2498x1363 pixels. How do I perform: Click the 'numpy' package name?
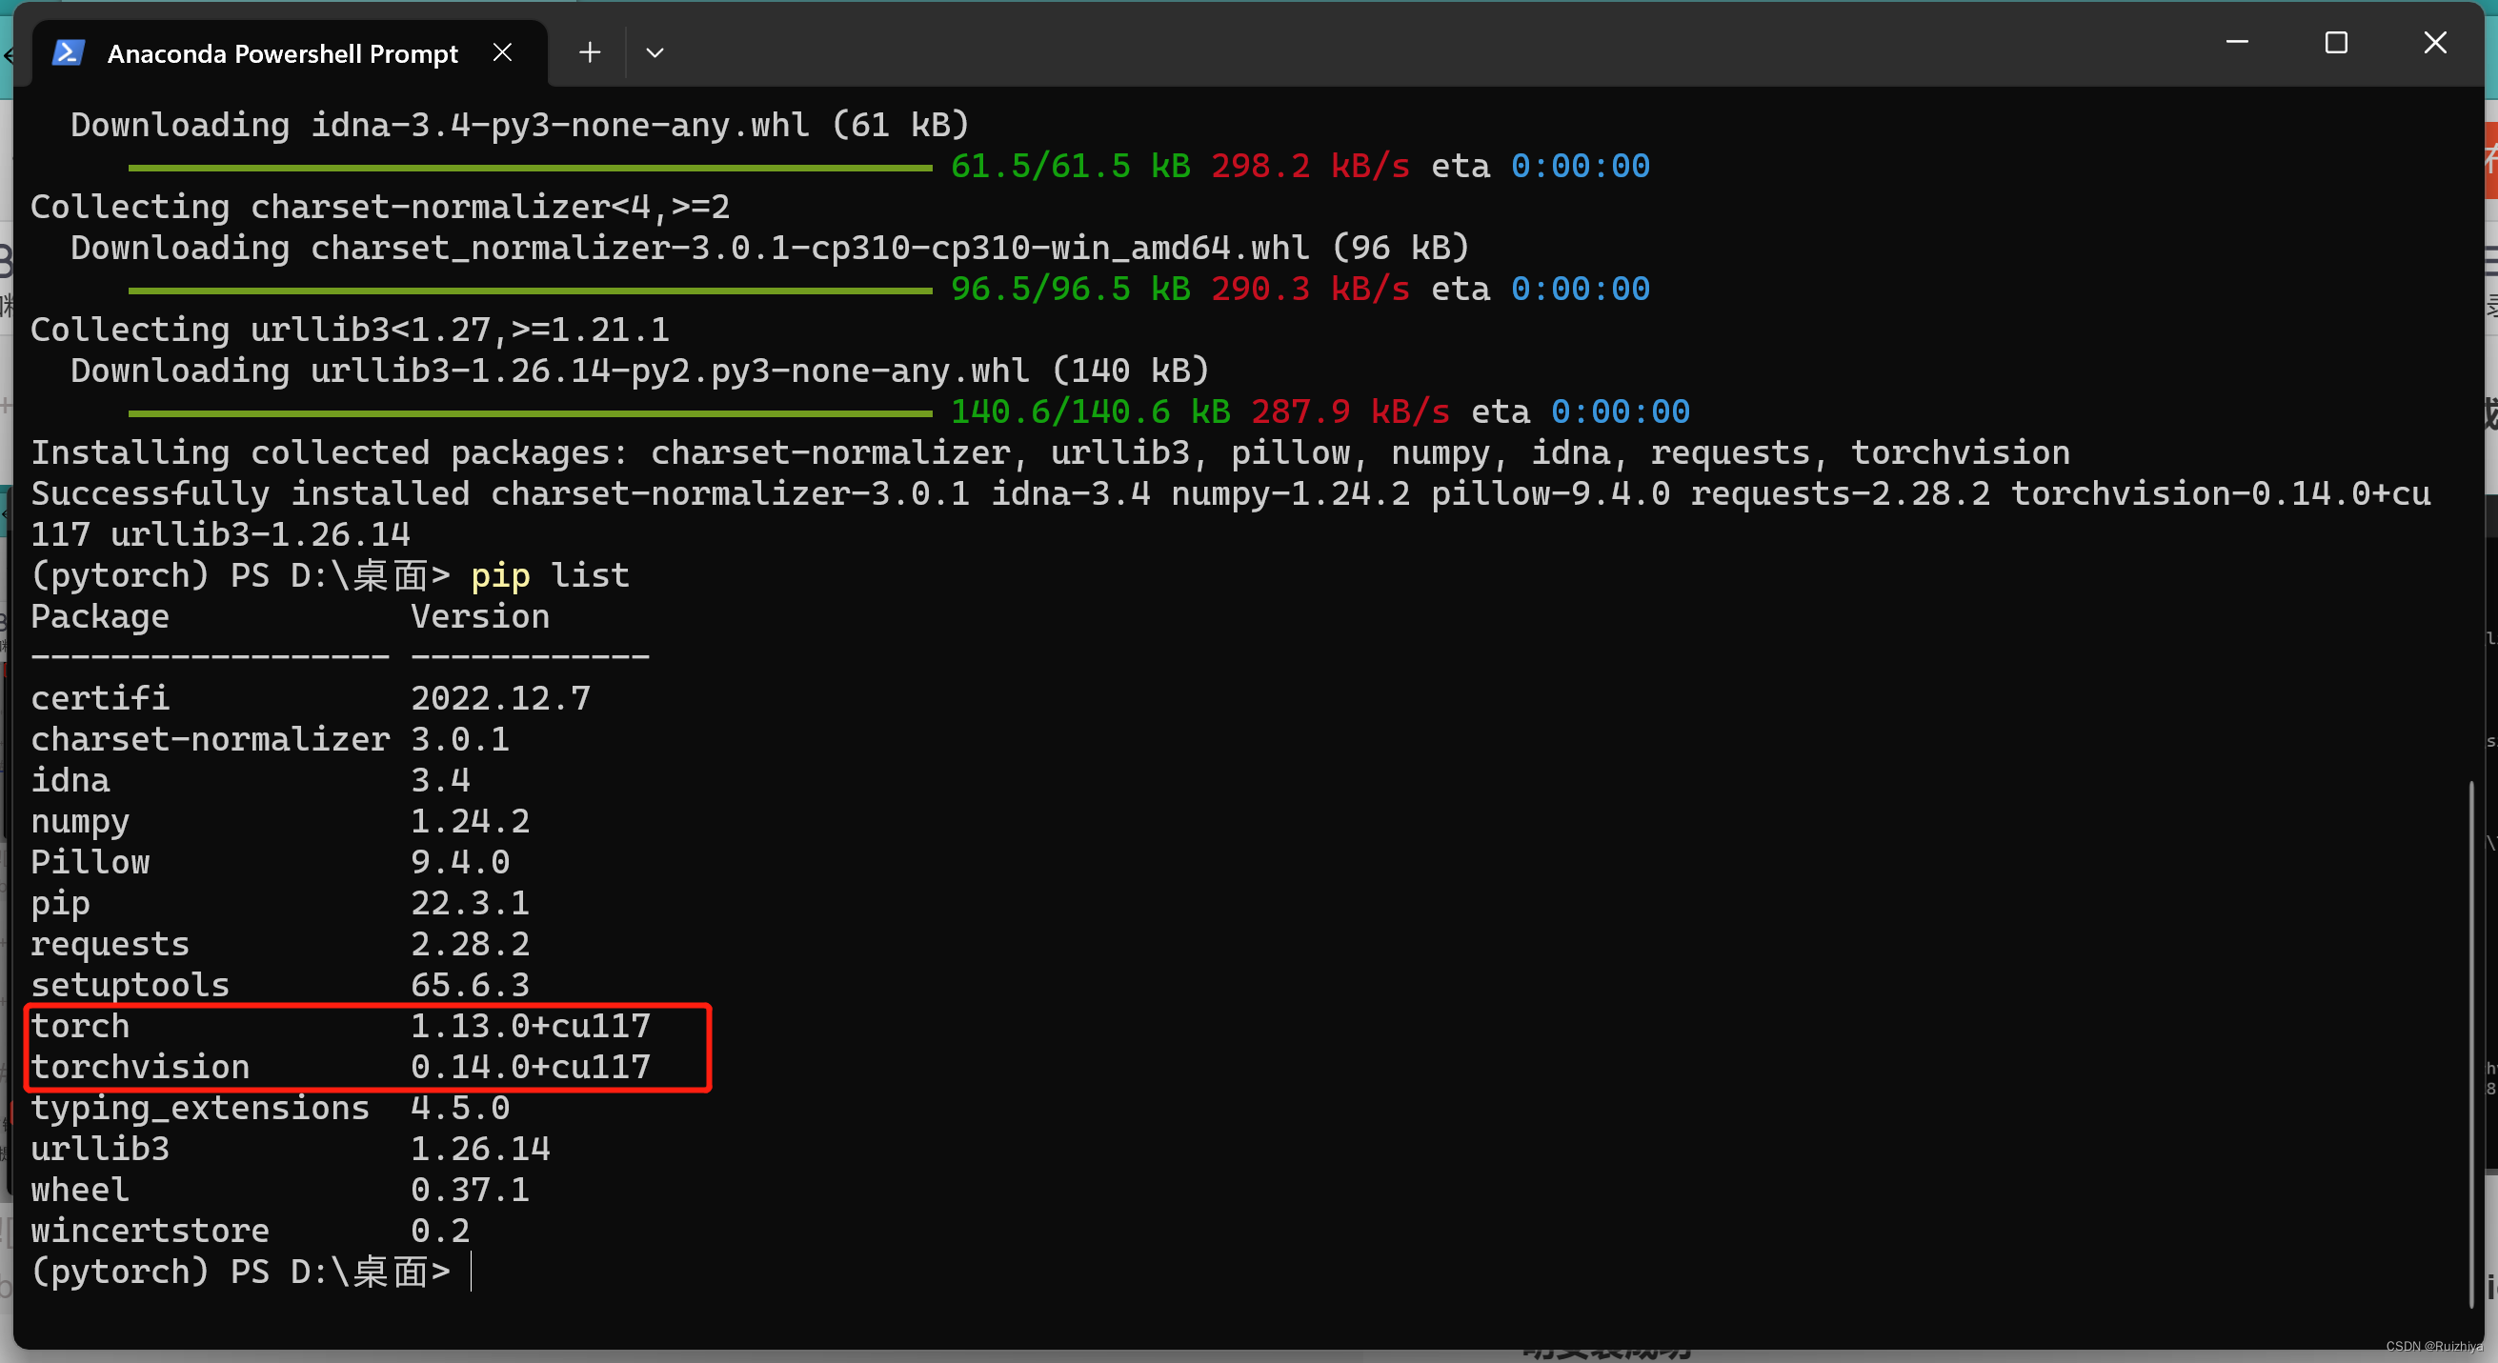click(80, 821)
